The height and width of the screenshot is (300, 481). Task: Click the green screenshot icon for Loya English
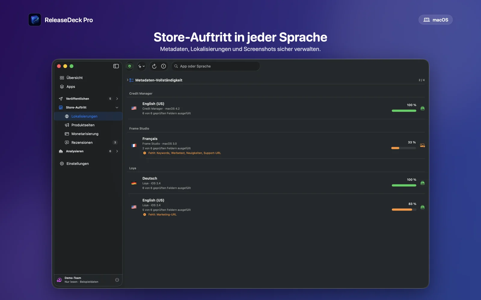[x=422, y=207]
